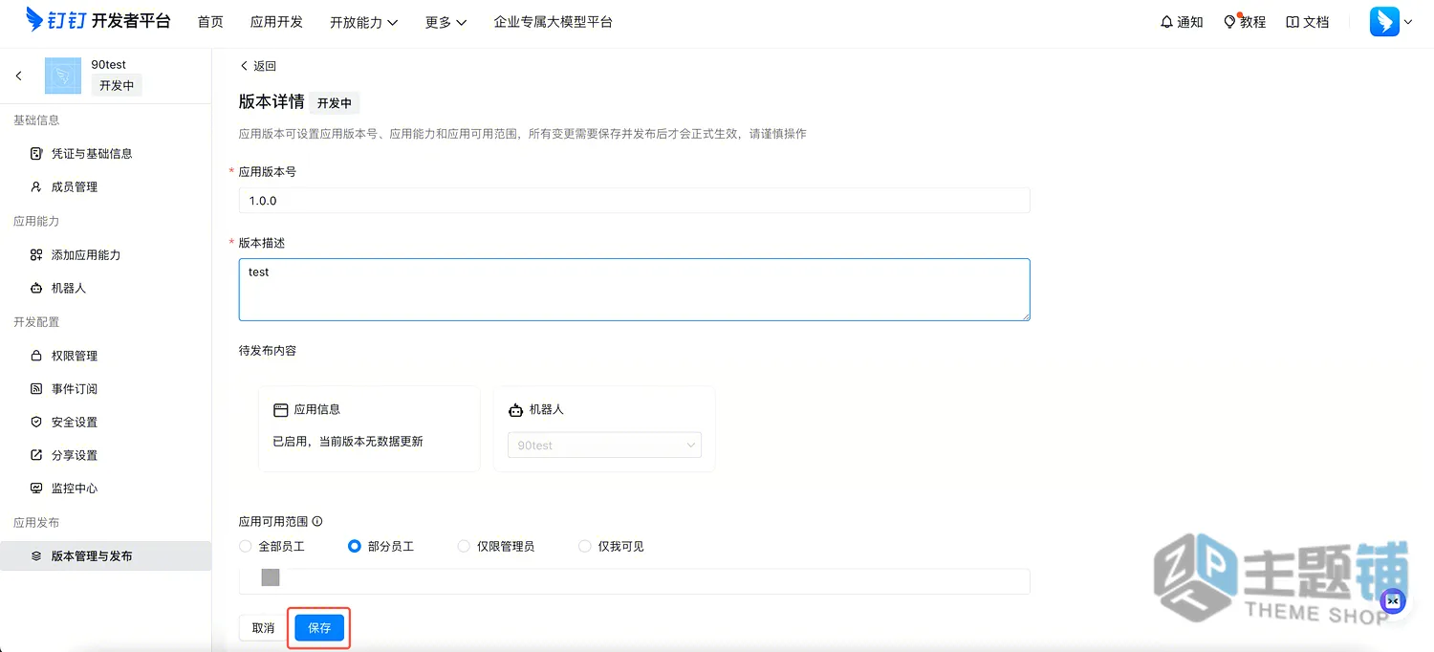Click the 已启用，当前版本无数据更新 text

tap(348, 442)
